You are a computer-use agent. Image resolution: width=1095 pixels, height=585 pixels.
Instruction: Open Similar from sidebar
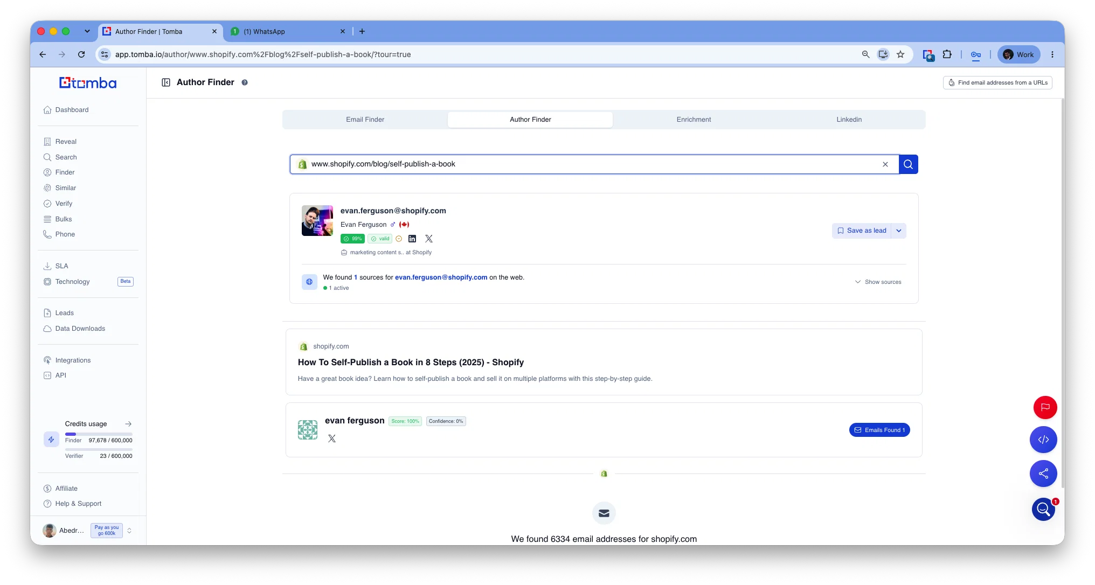coord(65,188)
